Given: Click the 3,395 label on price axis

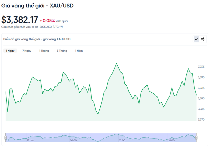Looking at the screenshot, I should coord(201,67).
